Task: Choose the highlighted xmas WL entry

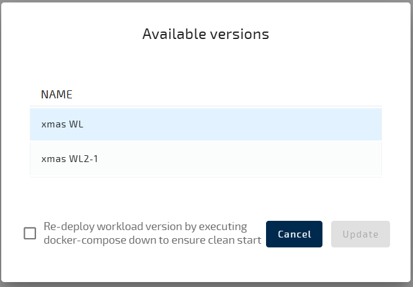Action: [x=205, y=124]
